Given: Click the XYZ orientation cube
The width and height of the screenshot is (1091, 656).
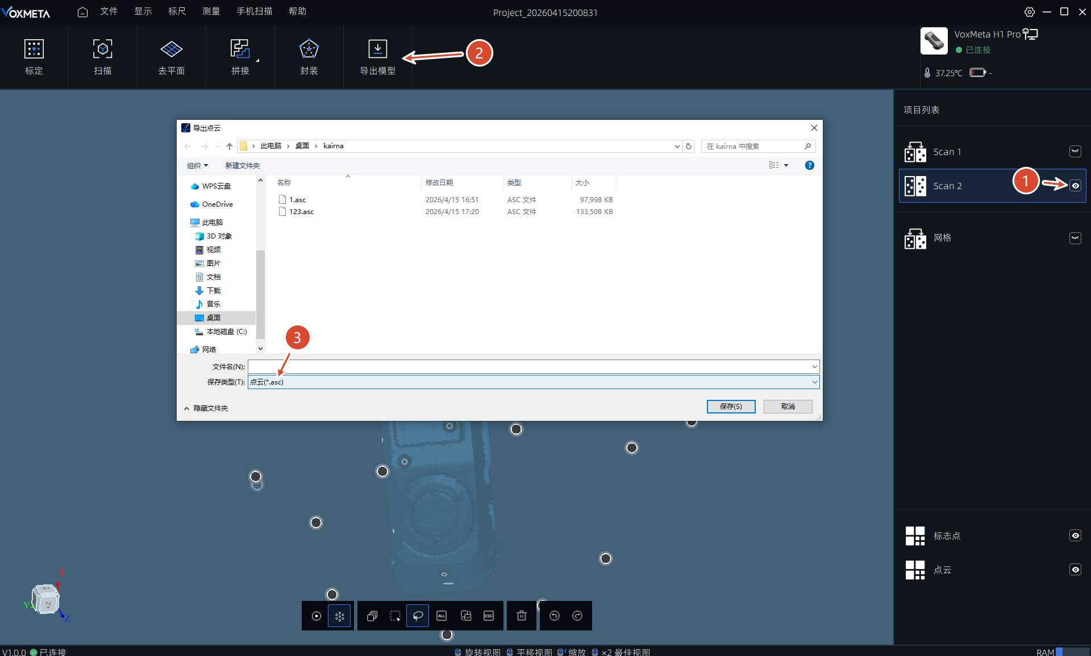Looking at the screenshot, I should click(x=46, y=598).
